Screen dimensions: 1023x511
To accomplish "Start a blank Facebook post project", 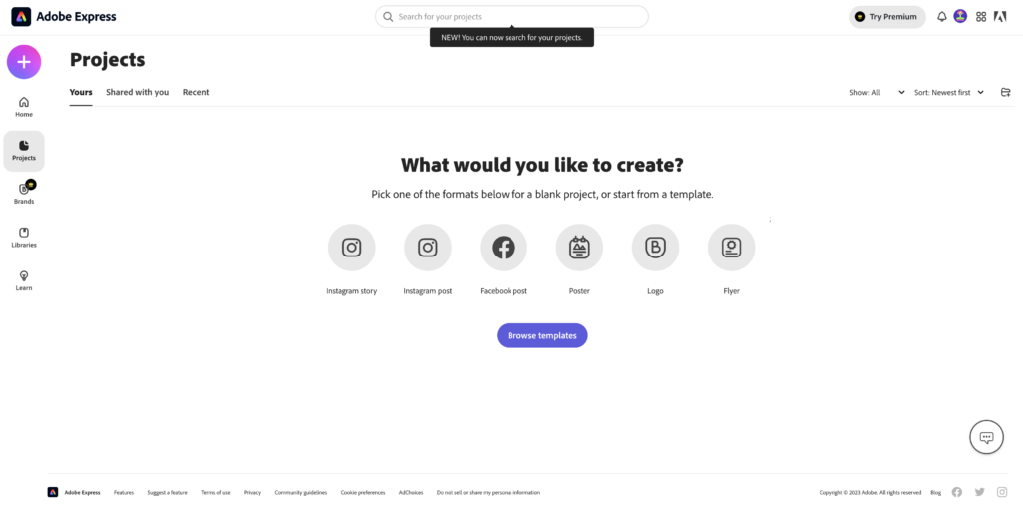I will point(504,248).
